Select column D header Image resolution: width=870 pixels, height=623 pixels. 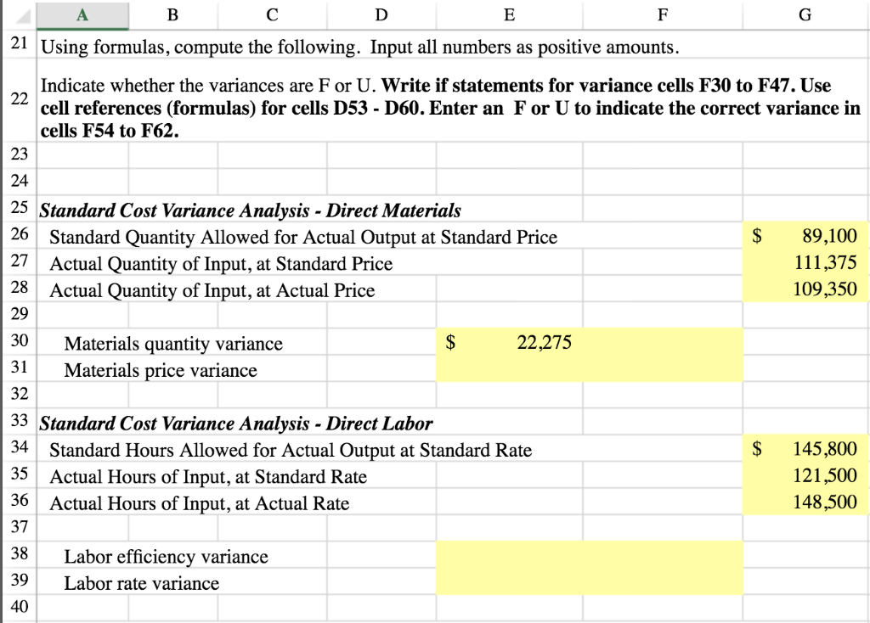[381, 13]
